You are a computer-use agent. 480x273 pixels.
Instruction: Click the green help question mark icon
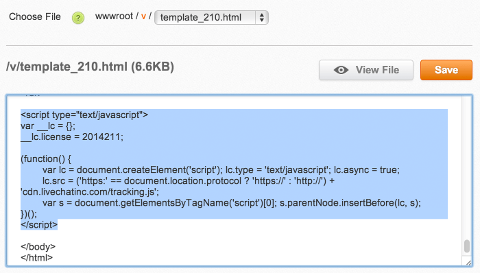tap(78, 18)
